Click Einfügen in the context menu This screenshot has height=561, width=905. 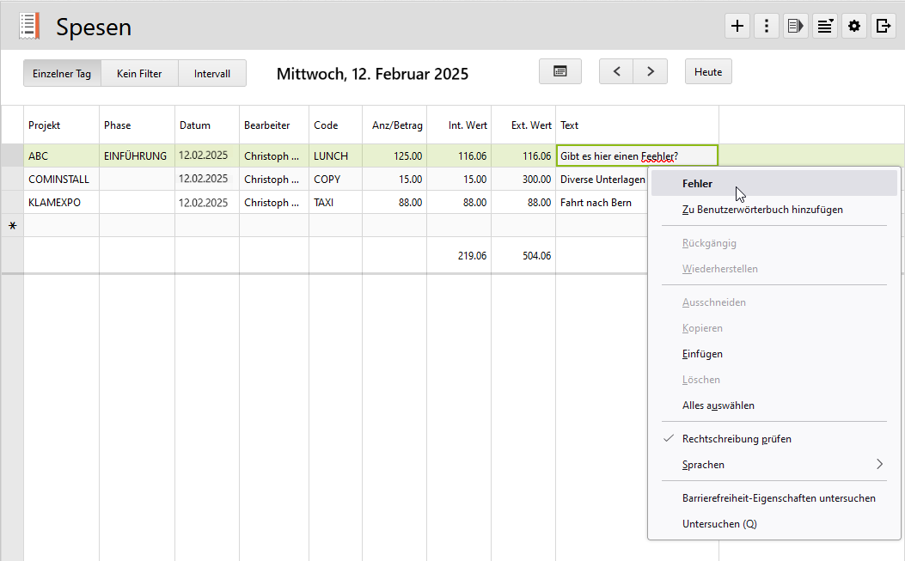pos(702,354)
